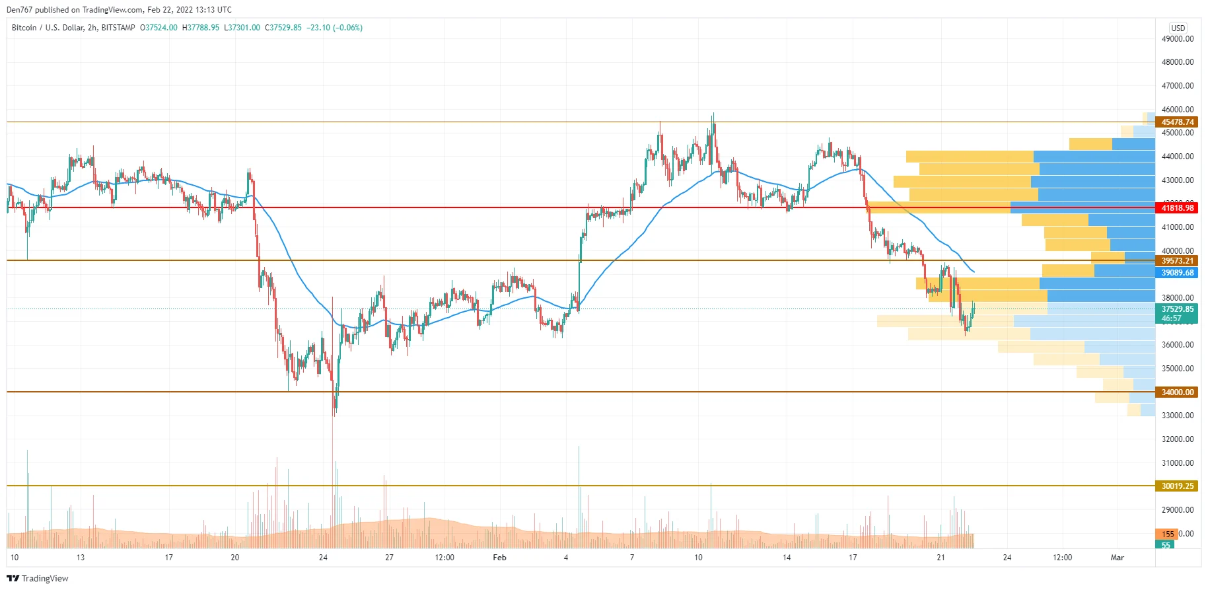Click the Mar date on time axis
Image resolution: width=1208 pixels, height=590 pixels.
1117,558
